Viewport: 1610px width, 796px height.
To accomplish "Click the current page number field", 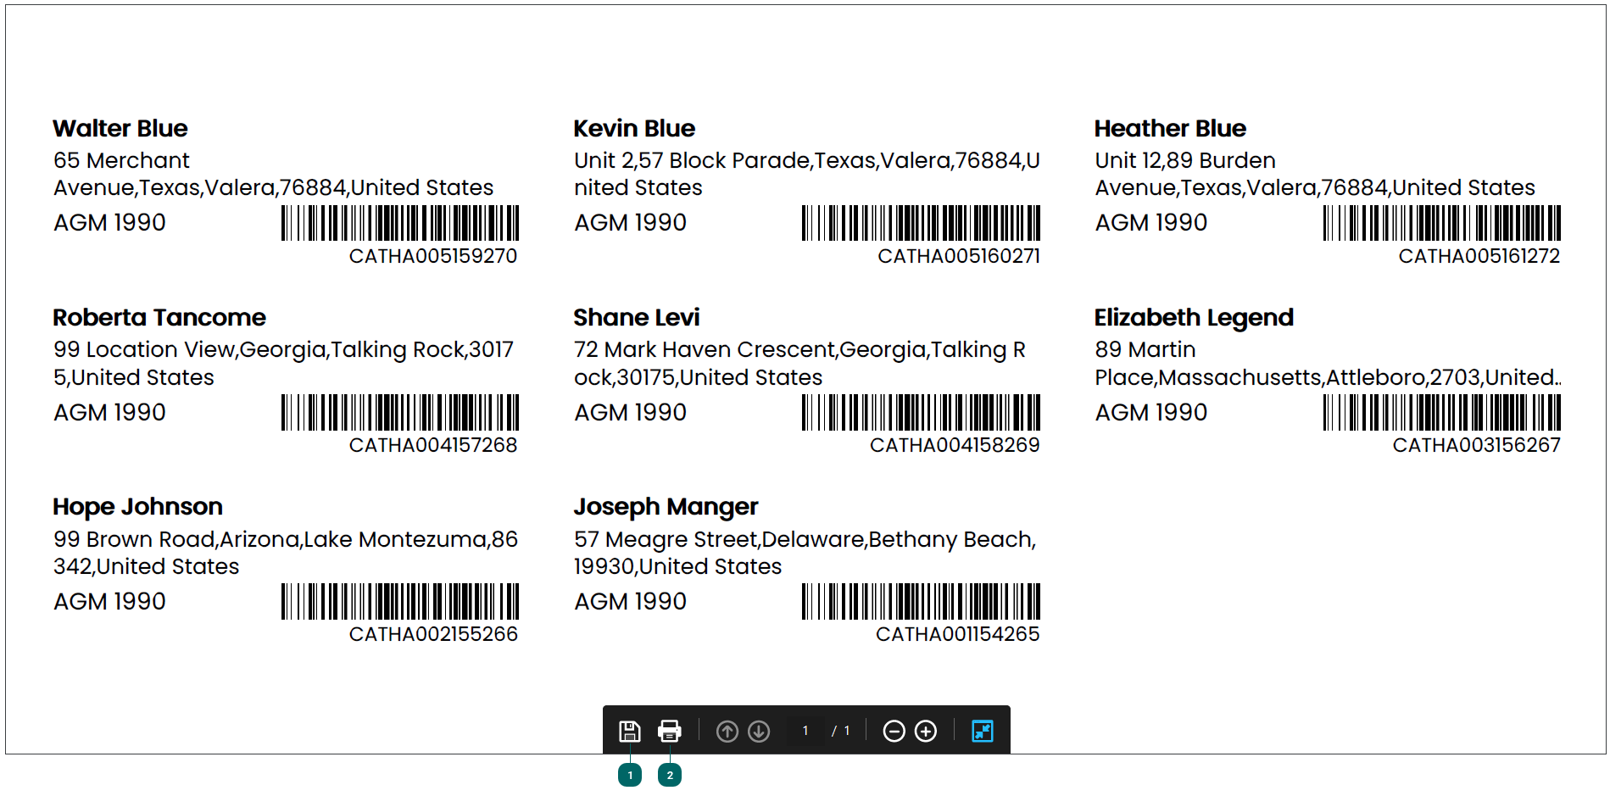I will [x=805, y=731].
